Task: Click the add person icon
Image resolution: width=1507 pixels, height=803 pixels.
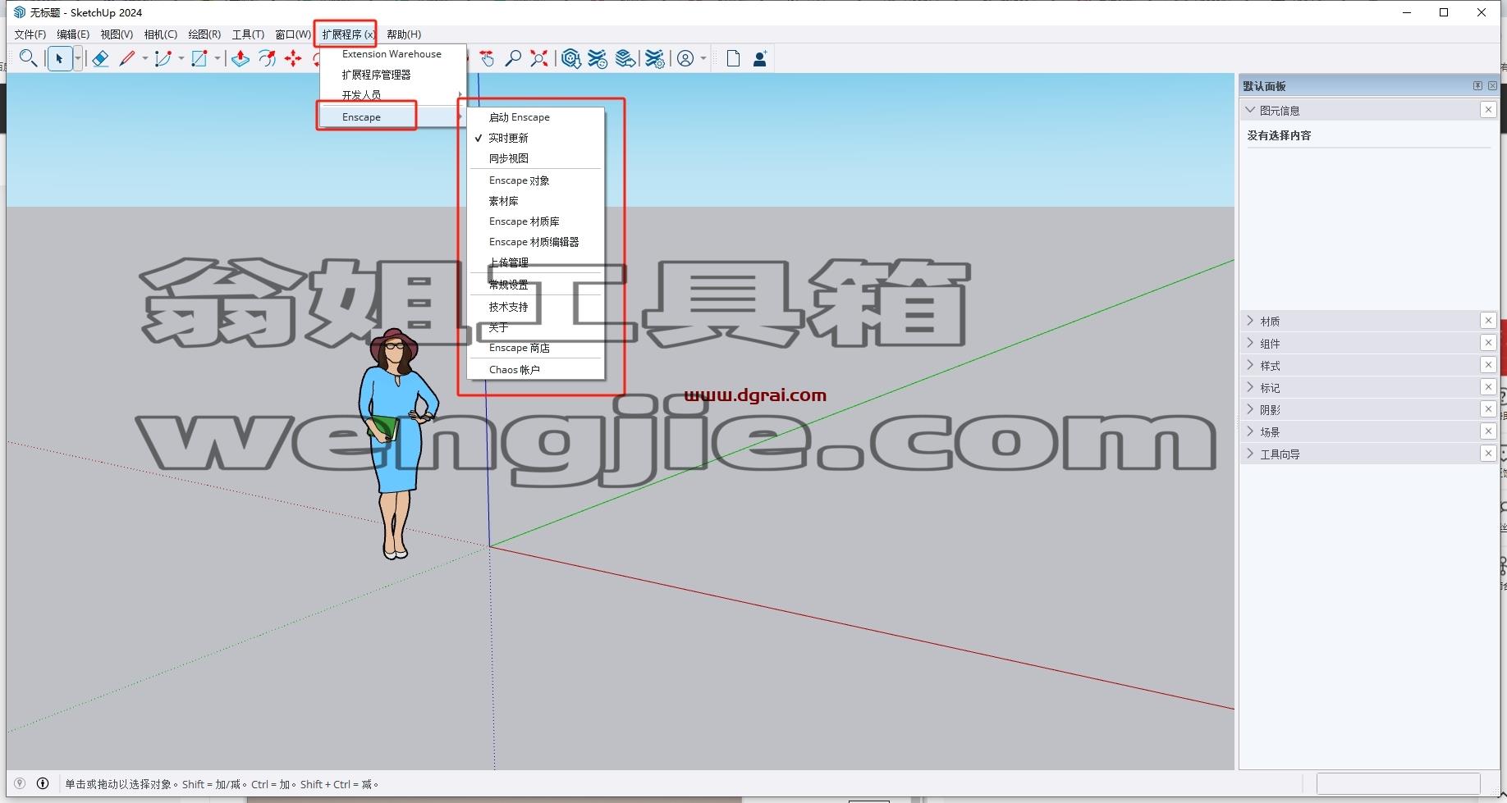Action: pyautogui.click(x=760, y=58)
